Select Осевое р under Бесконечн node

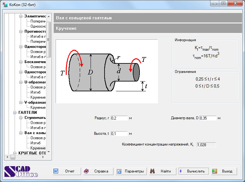38,67
